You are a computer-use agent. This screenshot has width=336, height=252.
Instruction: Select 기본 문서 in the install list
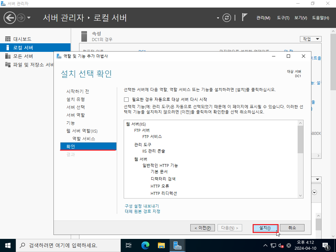point(159,172)
